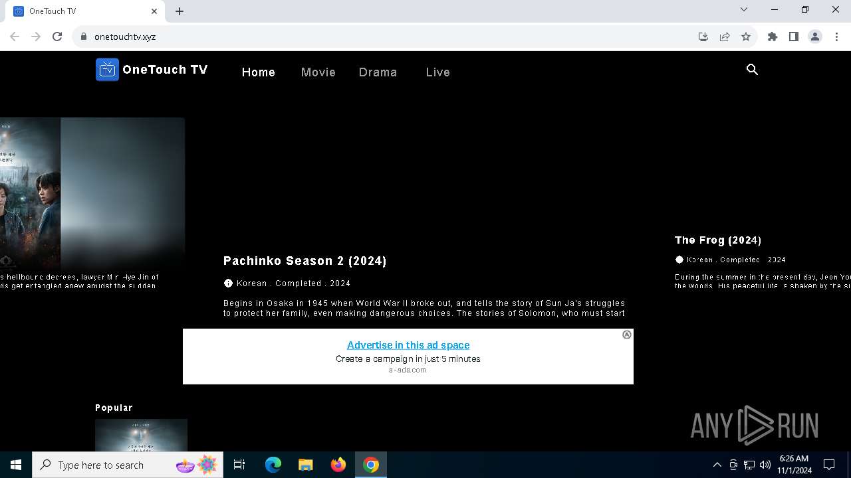Open Chrome three-dot menu

tap(836, 37)
